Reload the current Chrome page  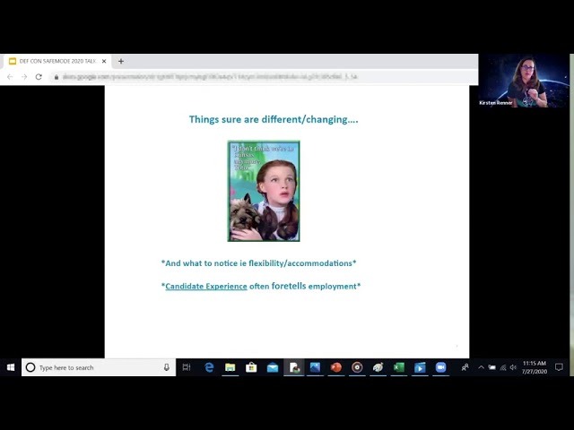39,77
